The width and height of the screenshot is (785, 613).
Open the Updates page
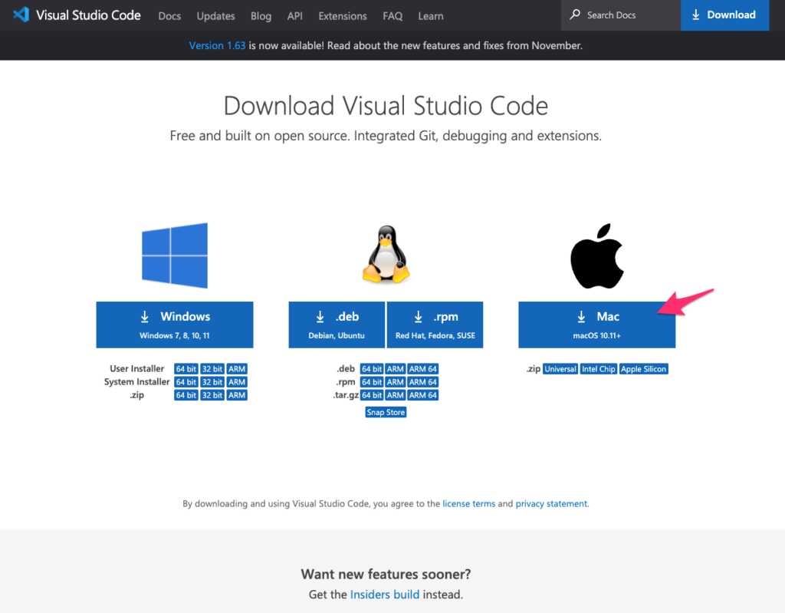click(215, 16)
